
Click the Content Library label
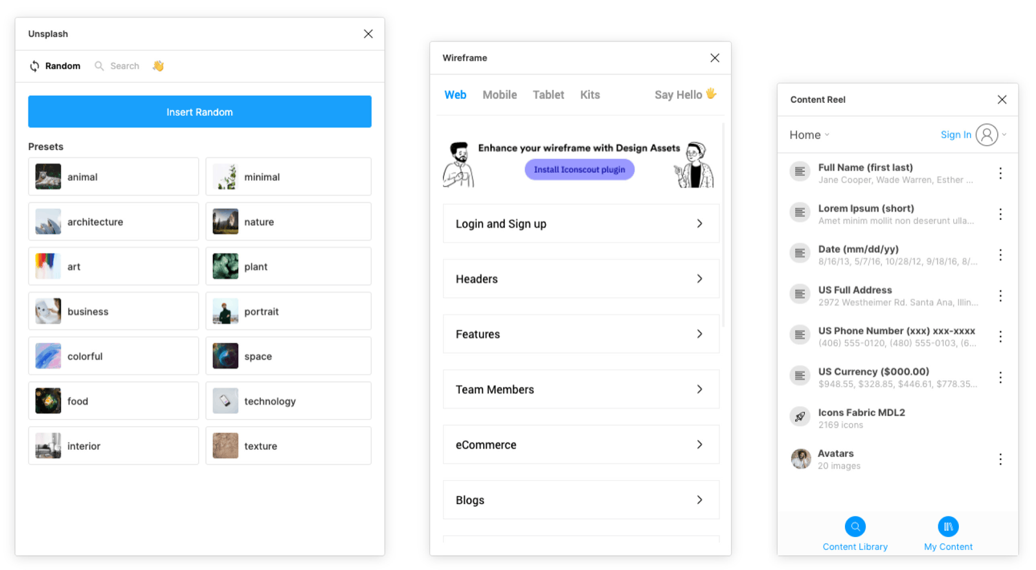coord(855,547)
